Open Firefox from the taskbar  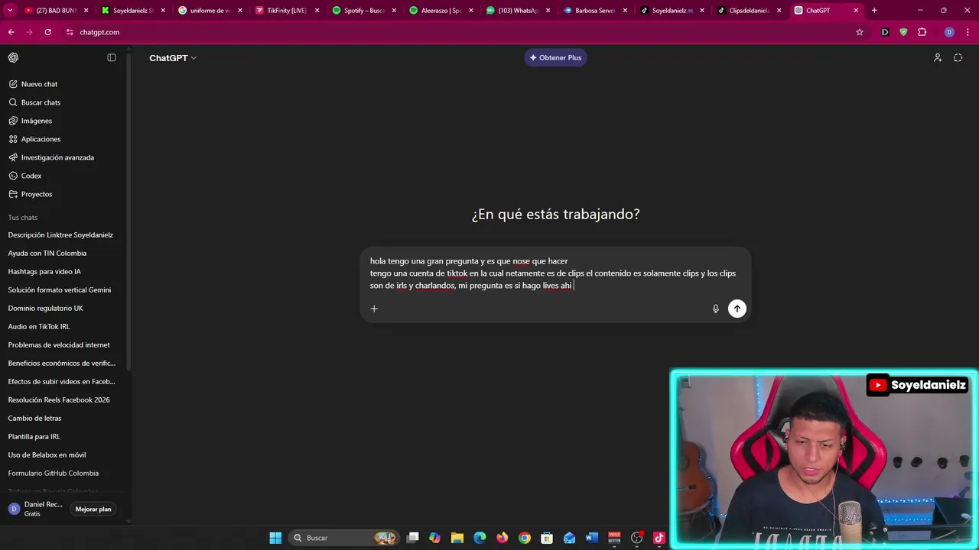pyautogui.click(x=502, y=538)
